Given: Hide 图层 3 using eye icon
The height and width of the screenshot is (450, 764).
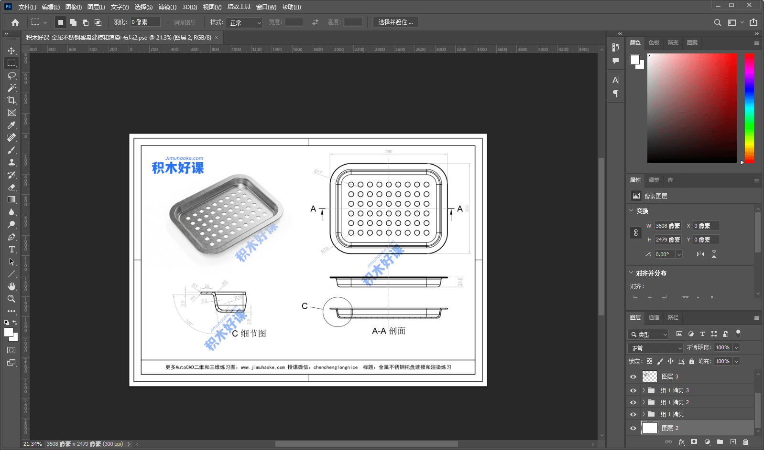Looking at the screenshot, I should (x=633, y=377).
